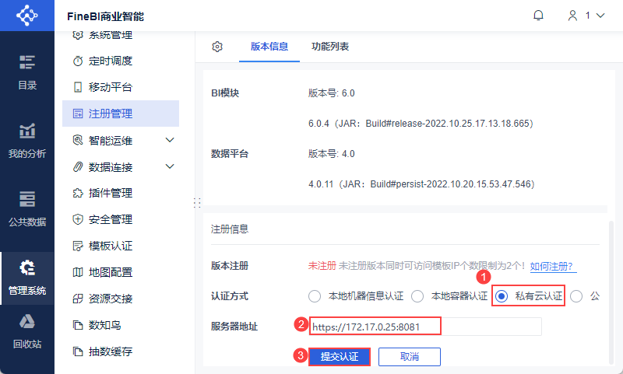Screen dimensions: 623x374
Task: Switch to the 功能列表 tab
Action: tap(330, 47)
